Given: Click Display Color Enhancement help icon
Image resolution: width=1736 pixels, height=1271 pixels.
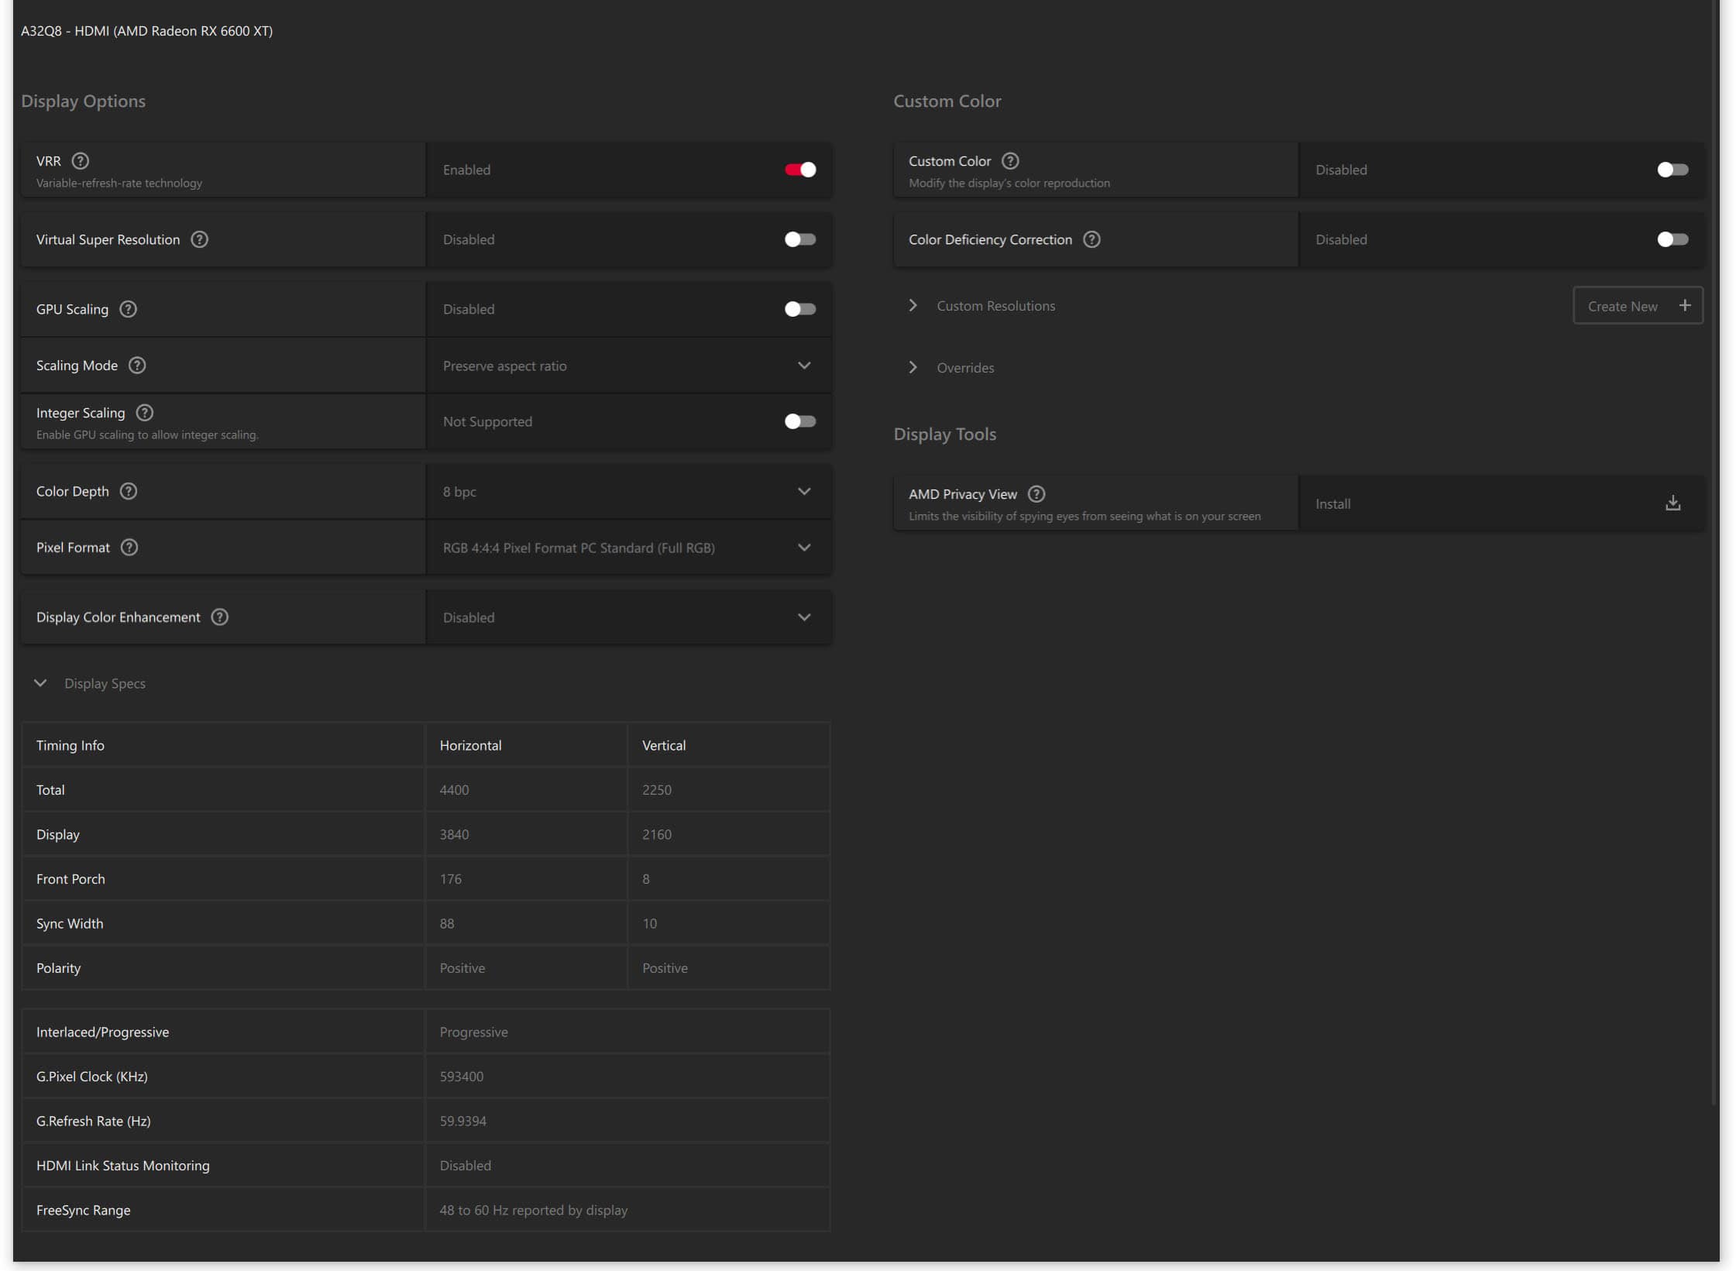Looking at the screenshot, I should 220,617.
